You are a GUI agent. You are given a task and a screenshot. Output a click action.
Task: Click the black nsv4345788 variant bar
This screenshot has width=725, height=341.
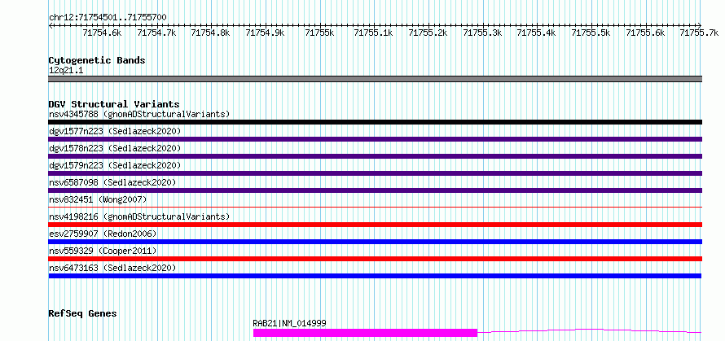[x=375, y=122]
